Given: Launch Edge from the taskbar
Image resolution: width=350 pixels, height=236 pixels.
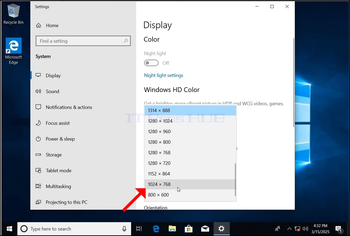Looking at the screenshot, I should 156,229.
